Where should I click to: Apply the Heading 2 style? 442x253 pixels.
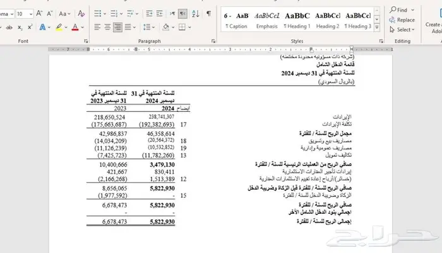328,20
